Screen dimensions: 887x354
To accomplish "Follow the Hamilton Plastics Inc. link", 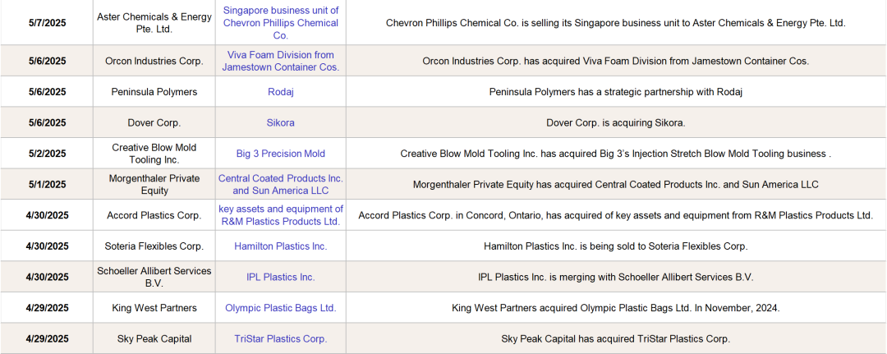I will click(x=280, y=246).
